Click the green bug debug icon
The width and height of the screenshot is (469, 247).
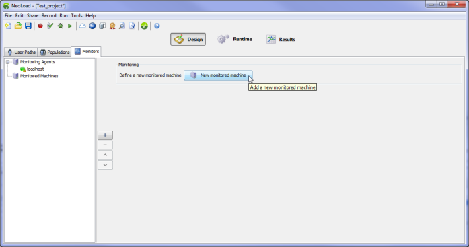tap(60, 26)
